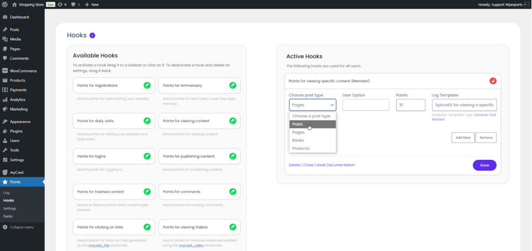The width and height of the screenshot is (532, 251).
Task: Open the Hook Documentation link
Action: pyautogui.click(x=336, y=165)
